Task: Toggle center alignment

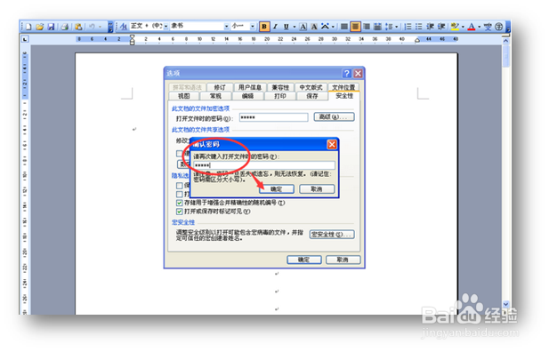Action: click(355, 27)
